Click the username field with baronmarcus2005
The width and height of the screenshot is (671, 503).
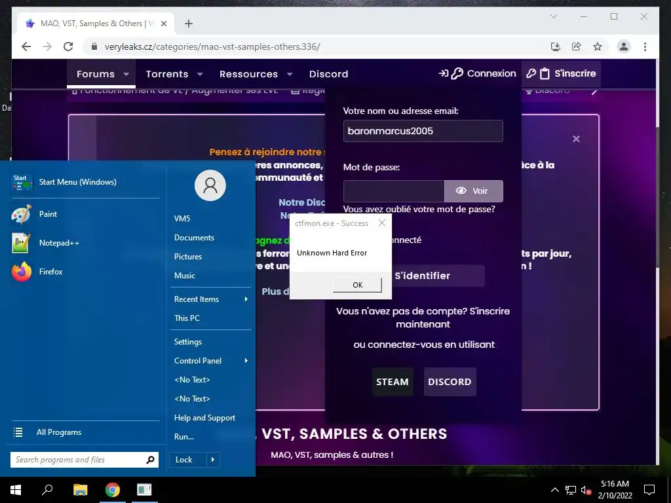click(x=423, y=131)
